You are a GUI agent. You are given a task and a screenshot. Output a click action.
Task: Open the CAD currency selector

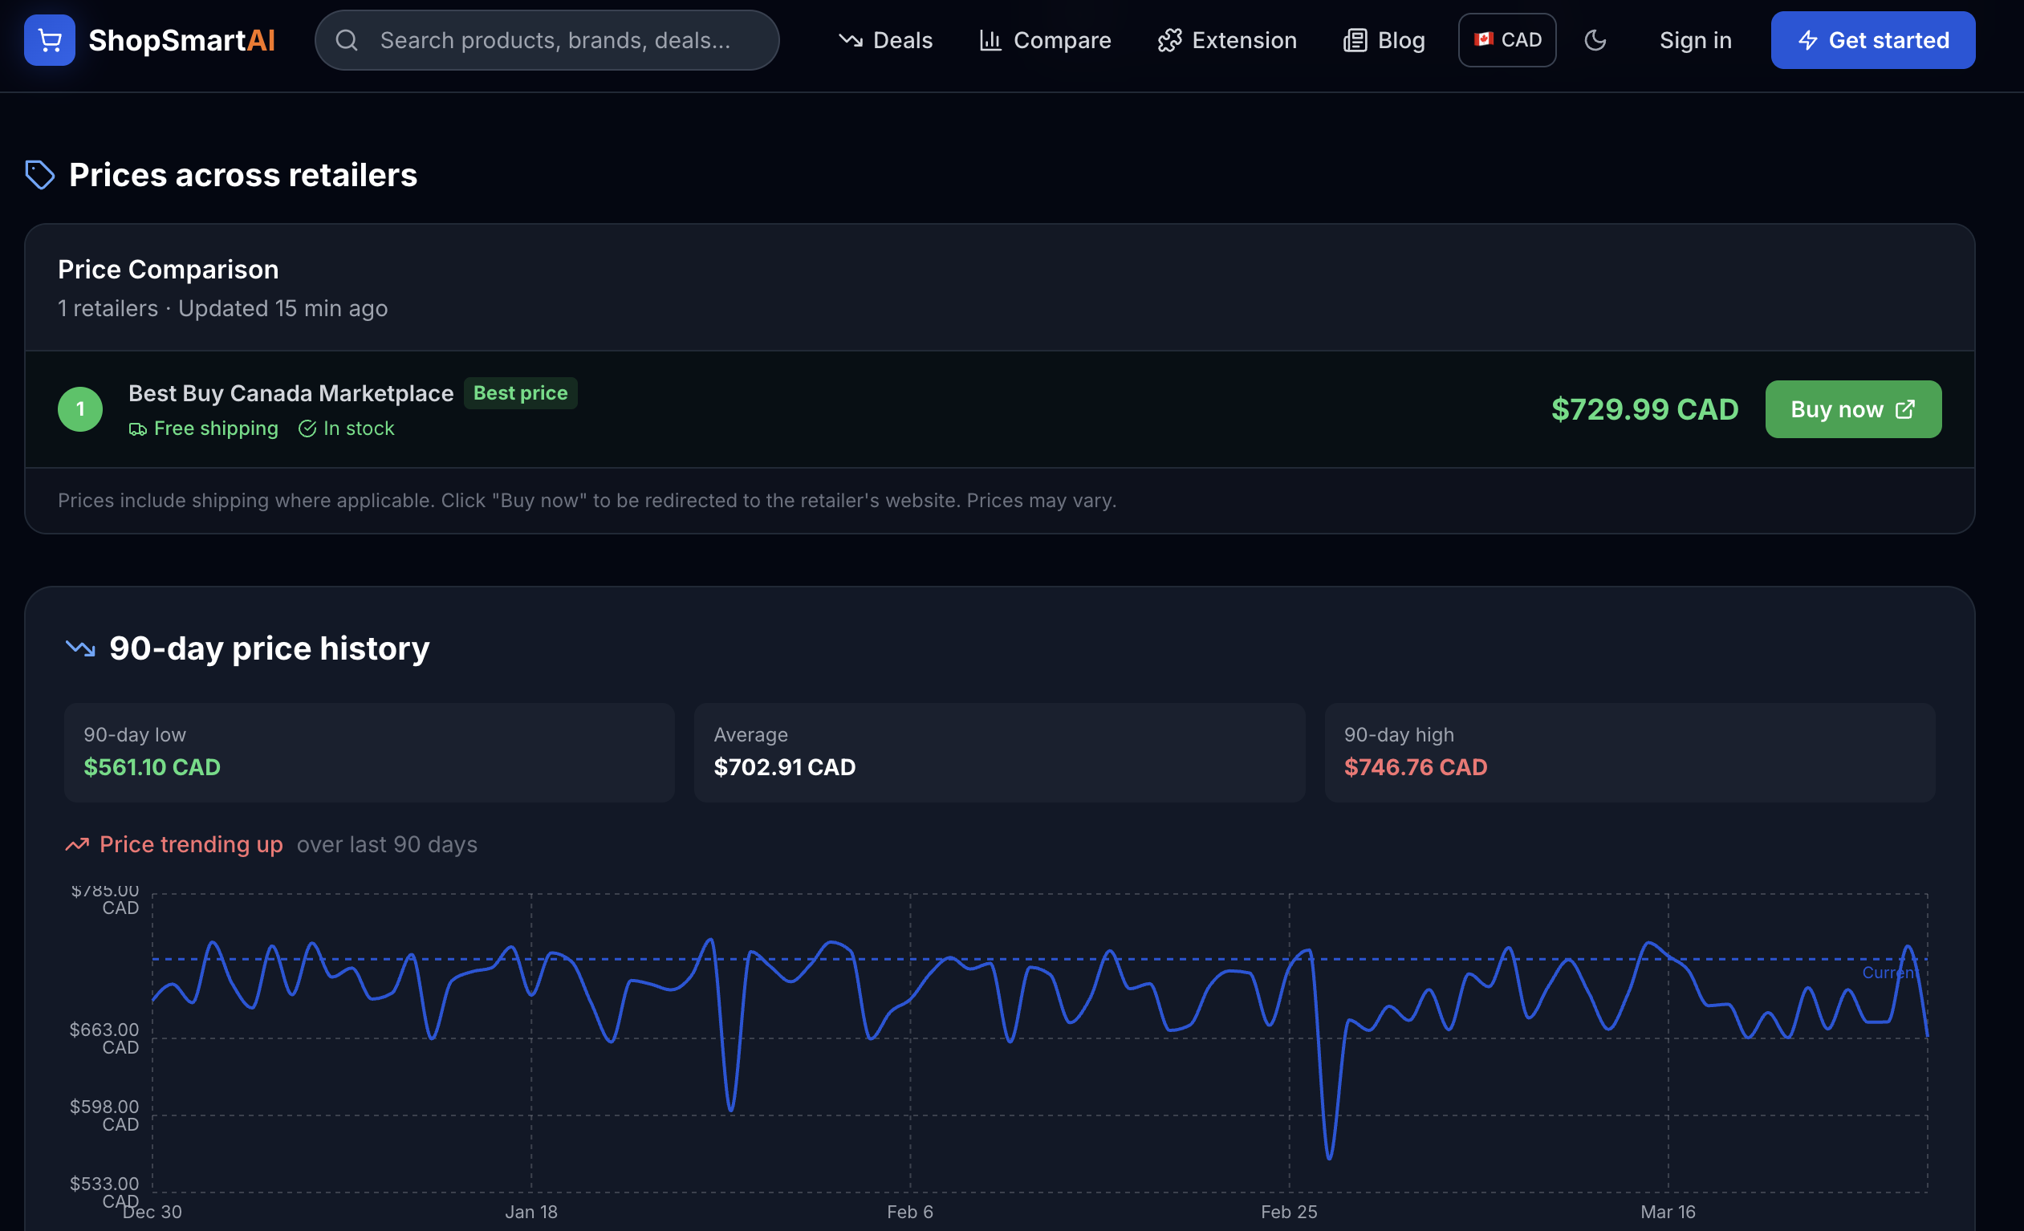tap(1506, 40)
